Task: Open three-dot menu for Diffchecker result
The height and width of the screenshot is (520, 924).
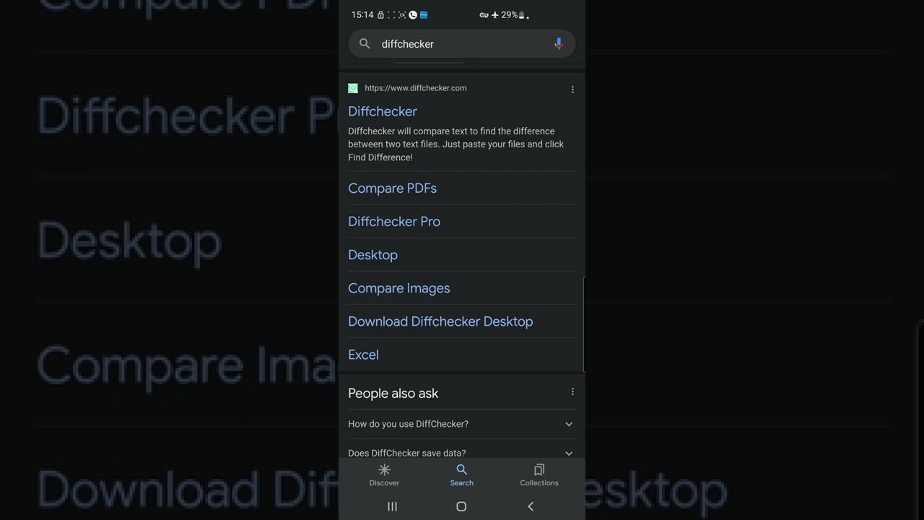Action: point(572,90)
